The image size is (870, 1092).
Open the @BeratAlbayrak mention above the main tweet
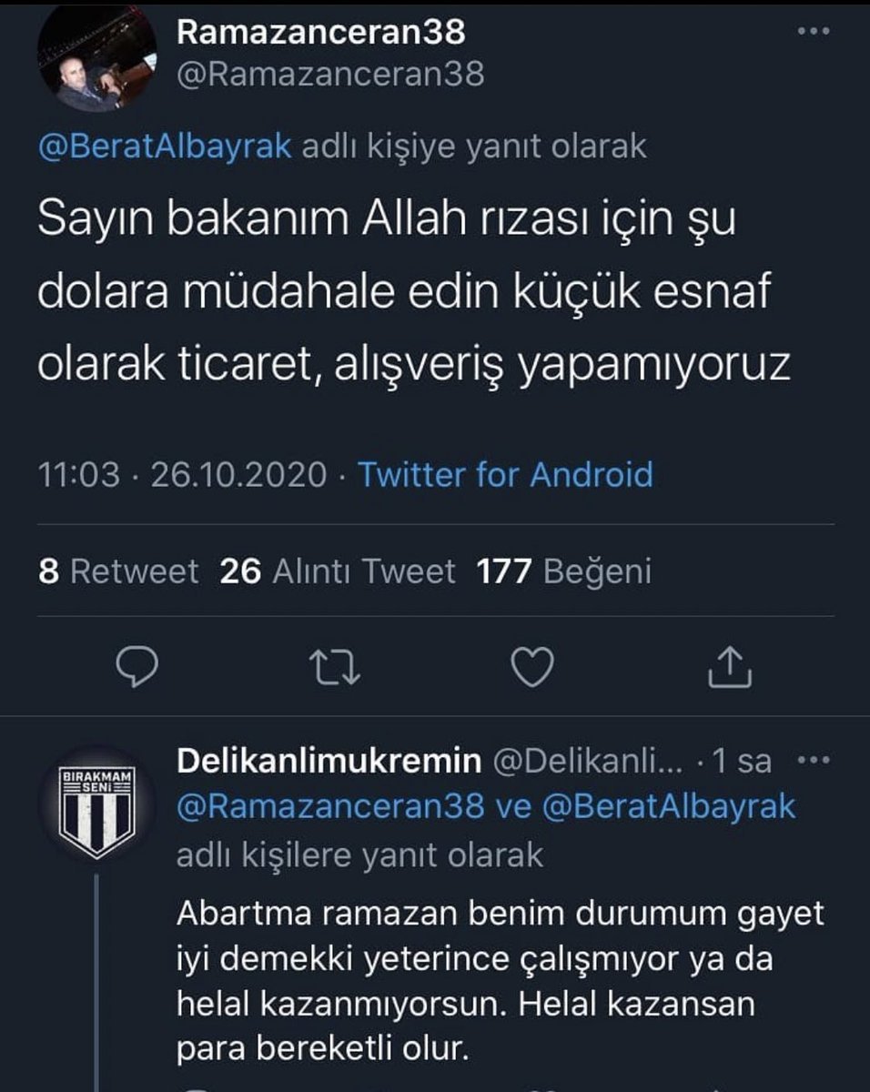coord(165,147)
